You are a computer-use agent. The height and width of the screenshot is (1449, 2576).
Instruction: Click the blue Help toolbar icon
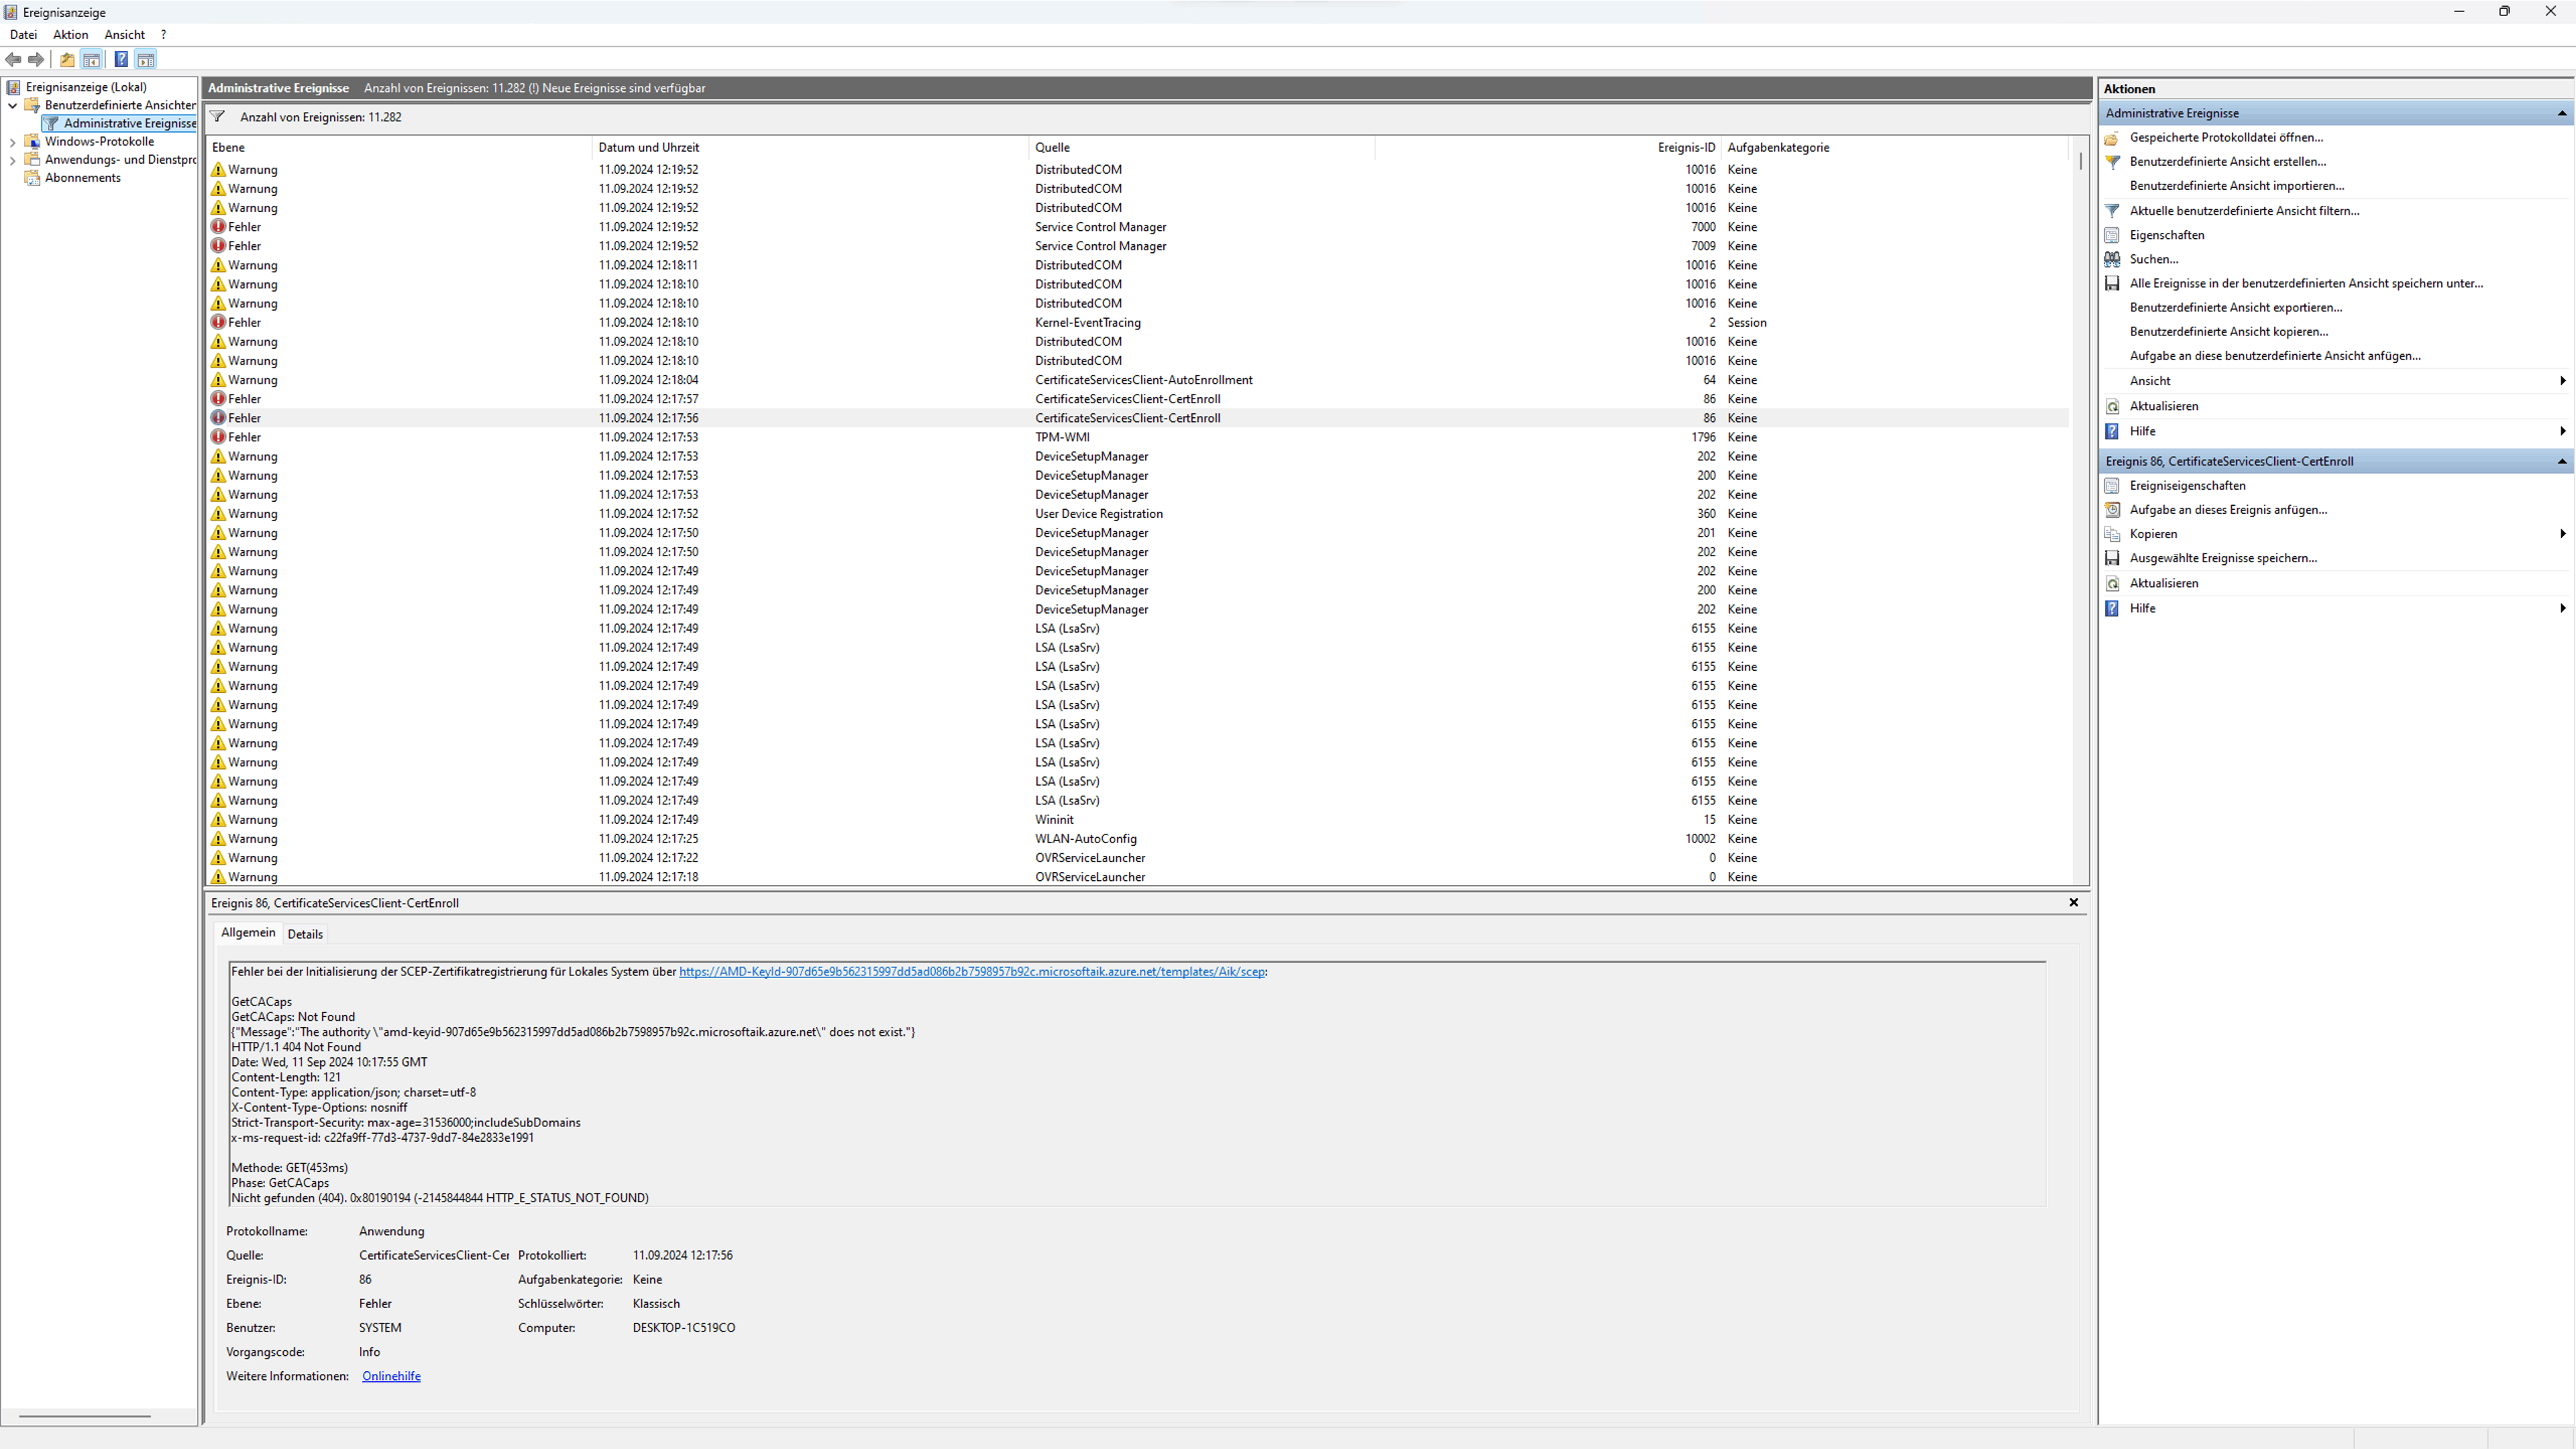121,60
